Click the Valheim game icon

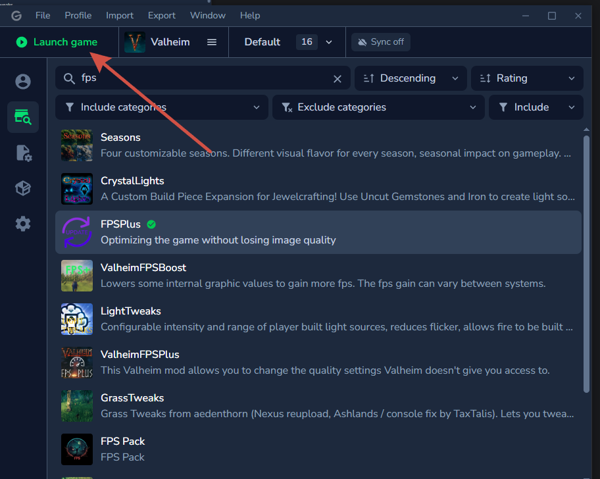[x=135, y=42]
